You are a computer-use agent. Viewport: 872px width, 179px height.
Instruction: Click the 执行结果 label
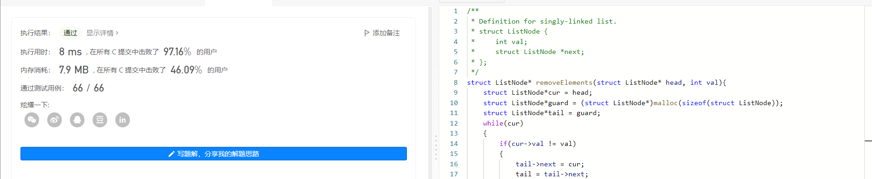tap(35, 33)
